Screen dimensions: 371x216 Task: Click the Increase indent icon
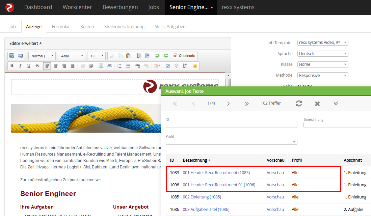point(91,66)
